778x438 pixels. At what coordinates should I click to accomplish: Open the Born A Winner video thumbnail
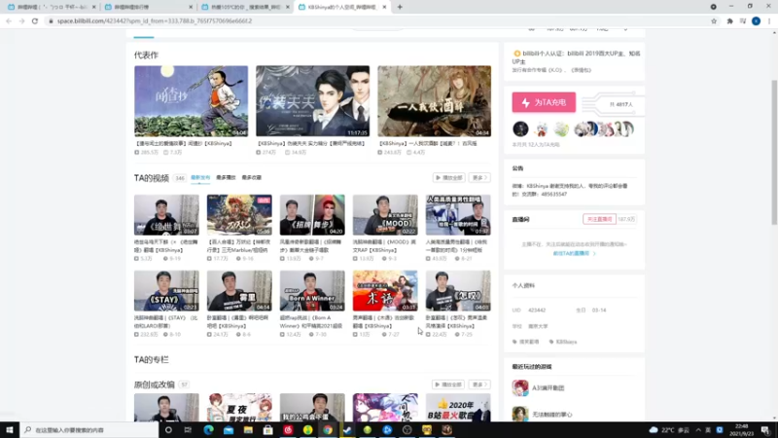pyautogui.click(x=312, y=291)
